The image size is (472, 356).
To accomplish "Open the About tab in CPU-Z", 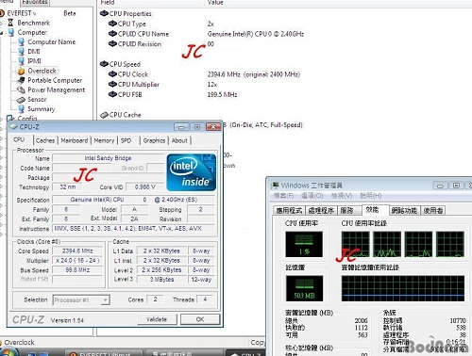I will pyautogui.click(x=179, y=140).
